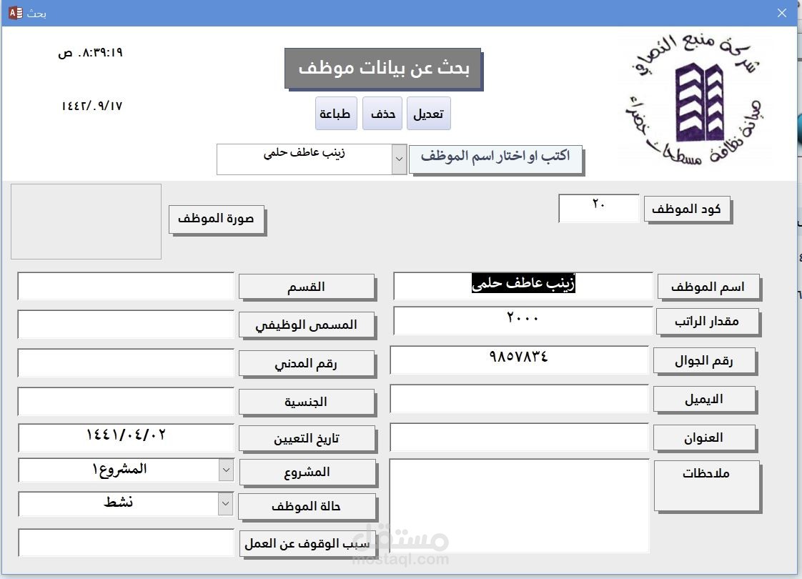Click the empty employee photo frame
The image size is (802, 579).
pyautogui.click(x=86, y=222)
